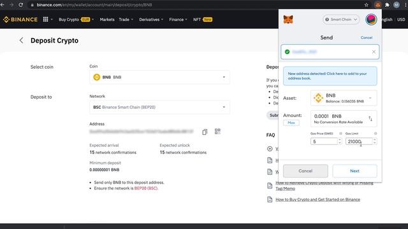
Task: Click the site lock icon in address bar
Action: (x=33, y=5)
